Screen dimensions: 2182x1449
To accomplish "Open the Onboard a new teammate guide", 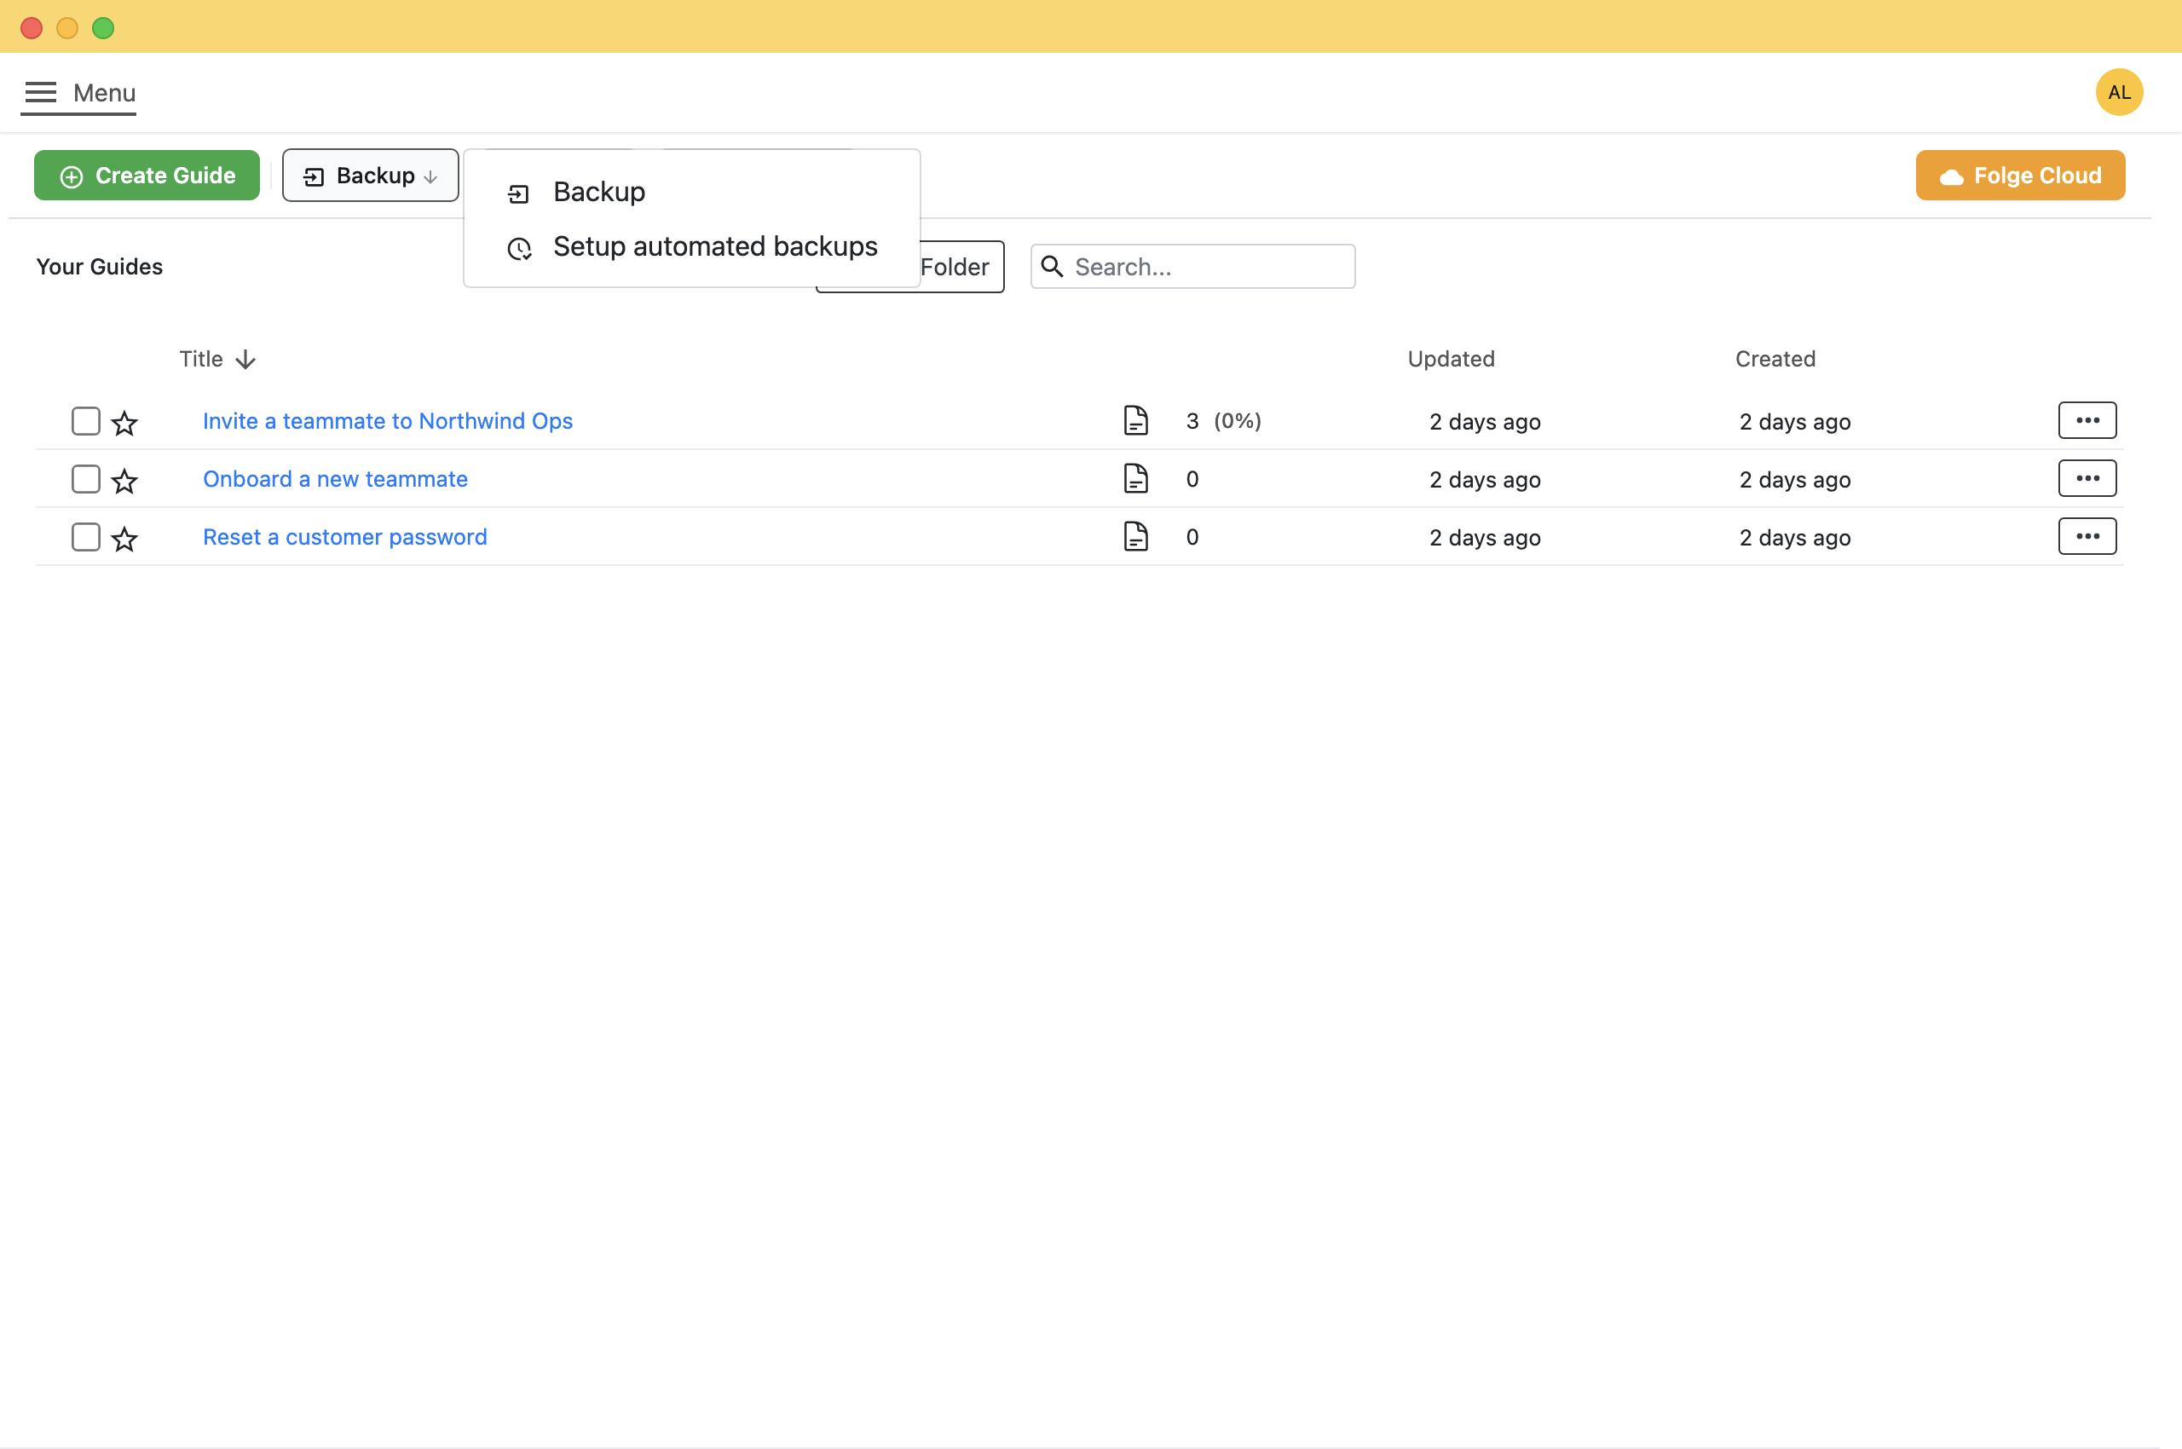I will tap(336, 480).
